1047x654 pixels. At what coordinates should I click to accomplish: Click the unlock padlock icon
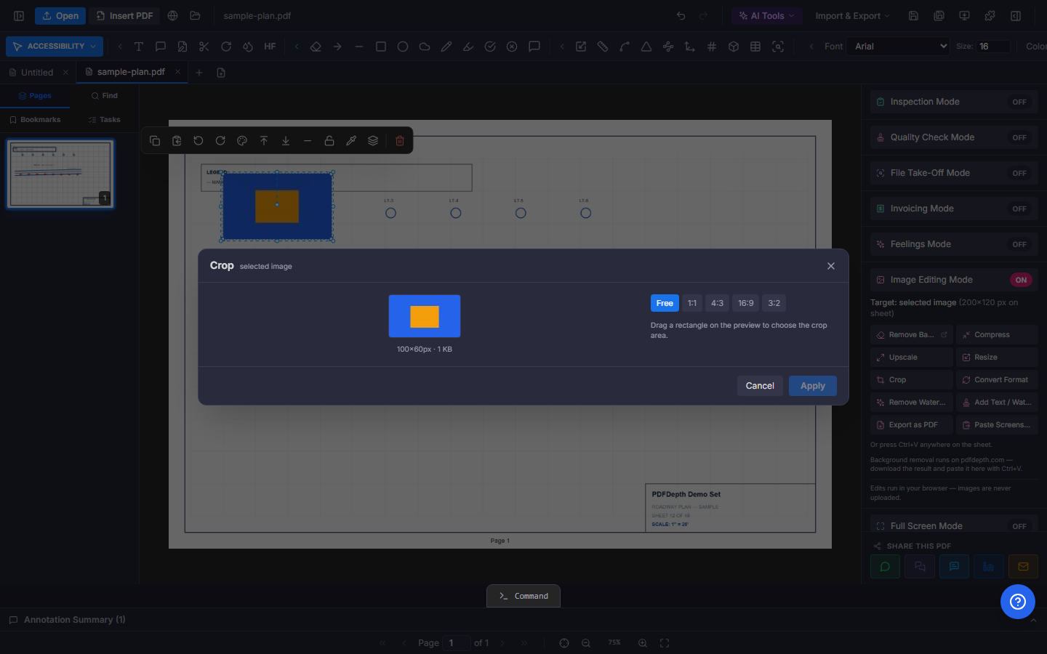329,141
